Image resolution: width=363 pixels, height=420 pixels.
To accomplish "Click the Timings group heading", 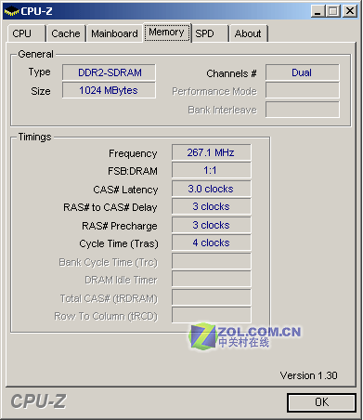I will click(x=34, y=137).
